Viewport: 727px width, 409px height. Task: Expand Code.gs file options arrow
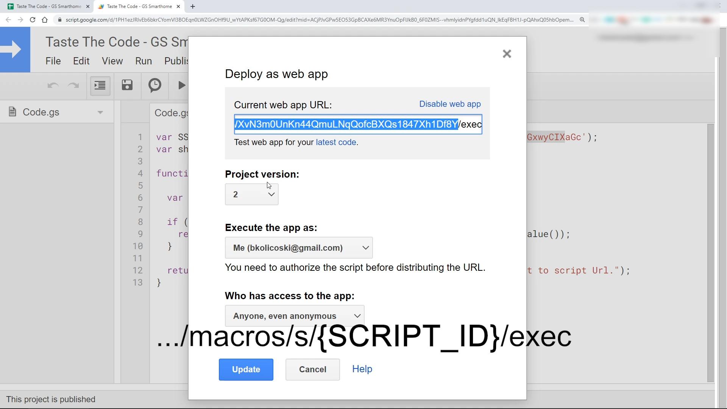(100, 112)
